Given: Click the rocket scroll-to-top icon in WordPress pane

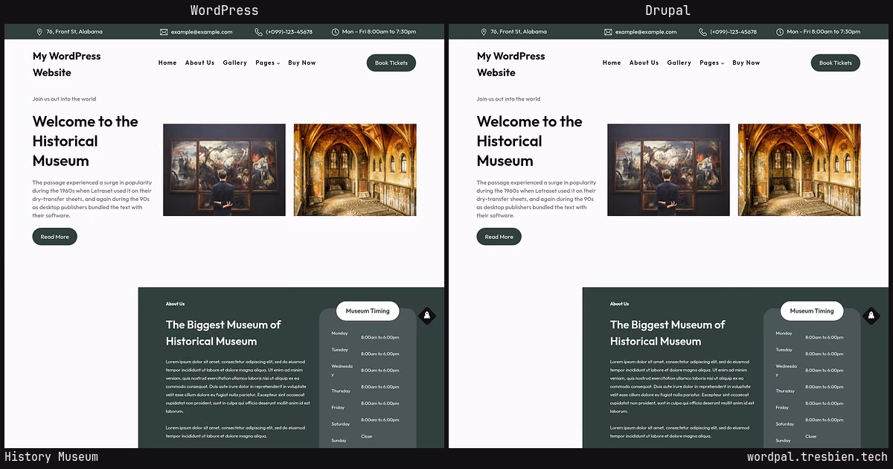Looking at the screenshot, I should [x=427, y=316].
